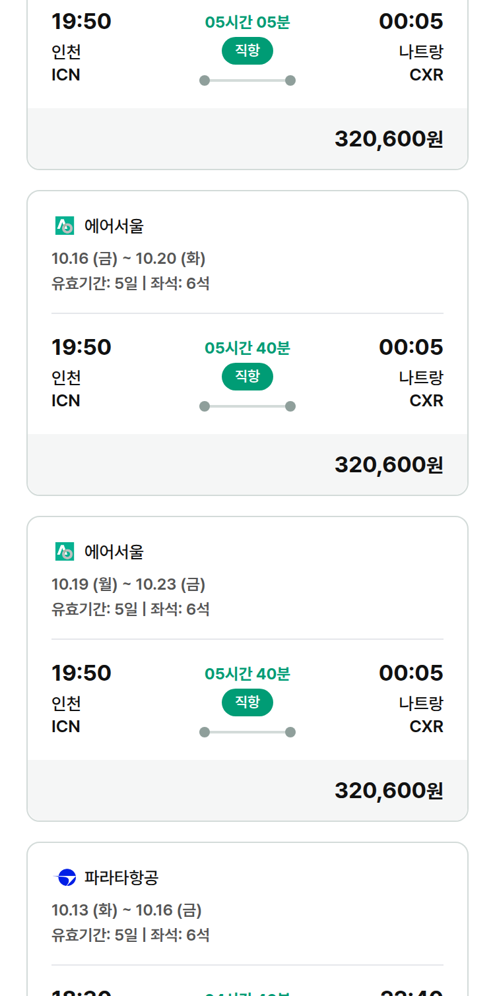The width and height of the screenshot is (495, 996).
Task: Select the 직항 badge on 10.19 flight
Action: coord(247,702)
